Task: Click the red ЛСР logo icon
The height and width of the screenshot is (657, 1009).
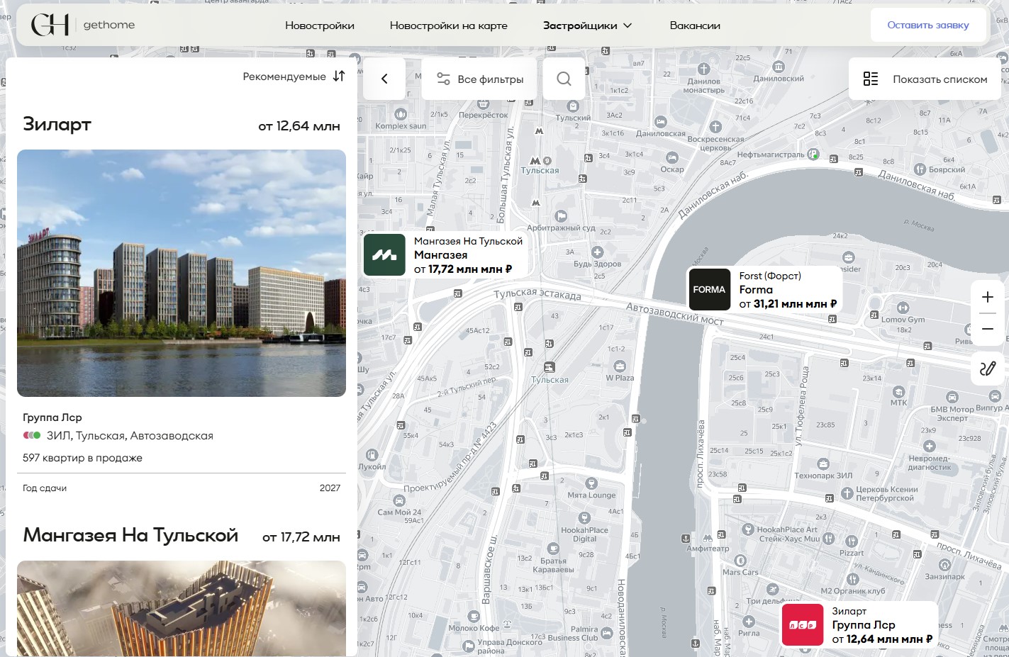Action: click(x=803, y=624)
